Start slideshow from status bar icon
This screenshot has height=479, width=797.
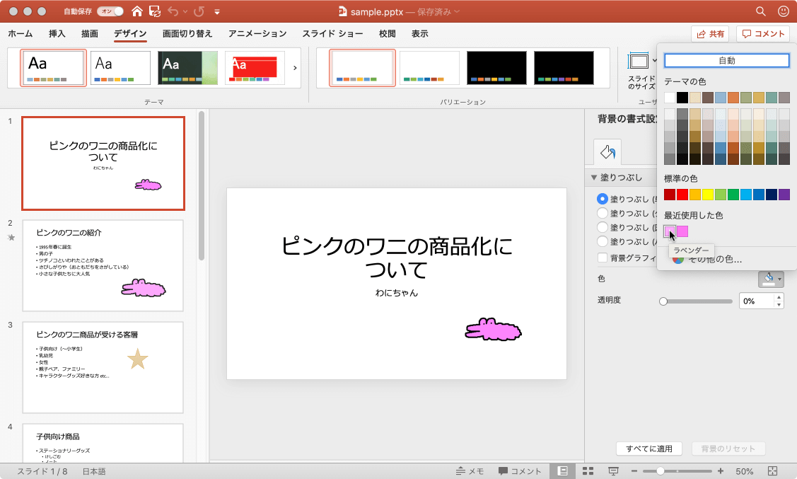pyautogui.click(x=613, y=471)
